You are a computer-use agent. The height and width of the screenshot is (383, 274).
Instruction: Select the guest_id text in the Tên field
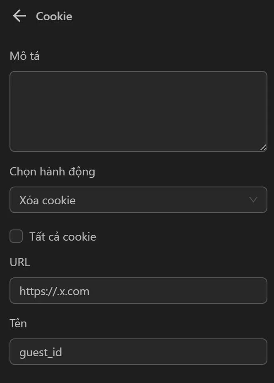41,352
